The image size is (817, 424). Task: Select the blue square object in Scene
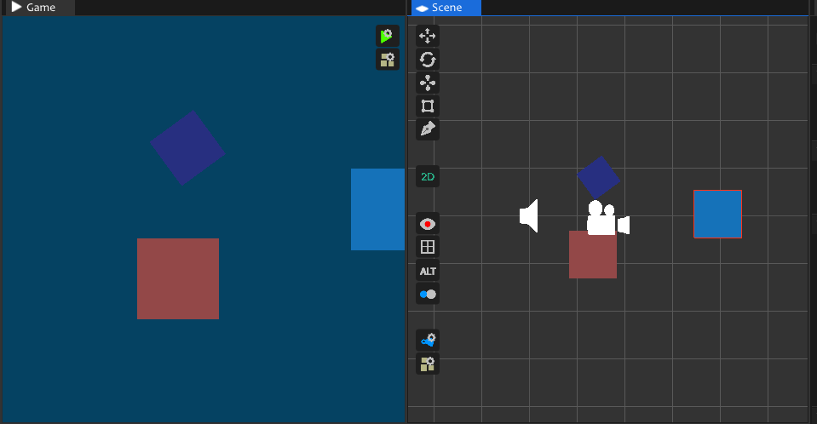pos(717,214)
